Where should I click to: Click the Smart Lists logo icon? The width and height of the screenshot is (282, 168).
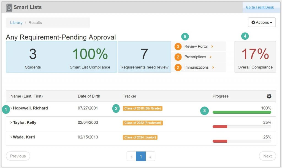[9, 8]
